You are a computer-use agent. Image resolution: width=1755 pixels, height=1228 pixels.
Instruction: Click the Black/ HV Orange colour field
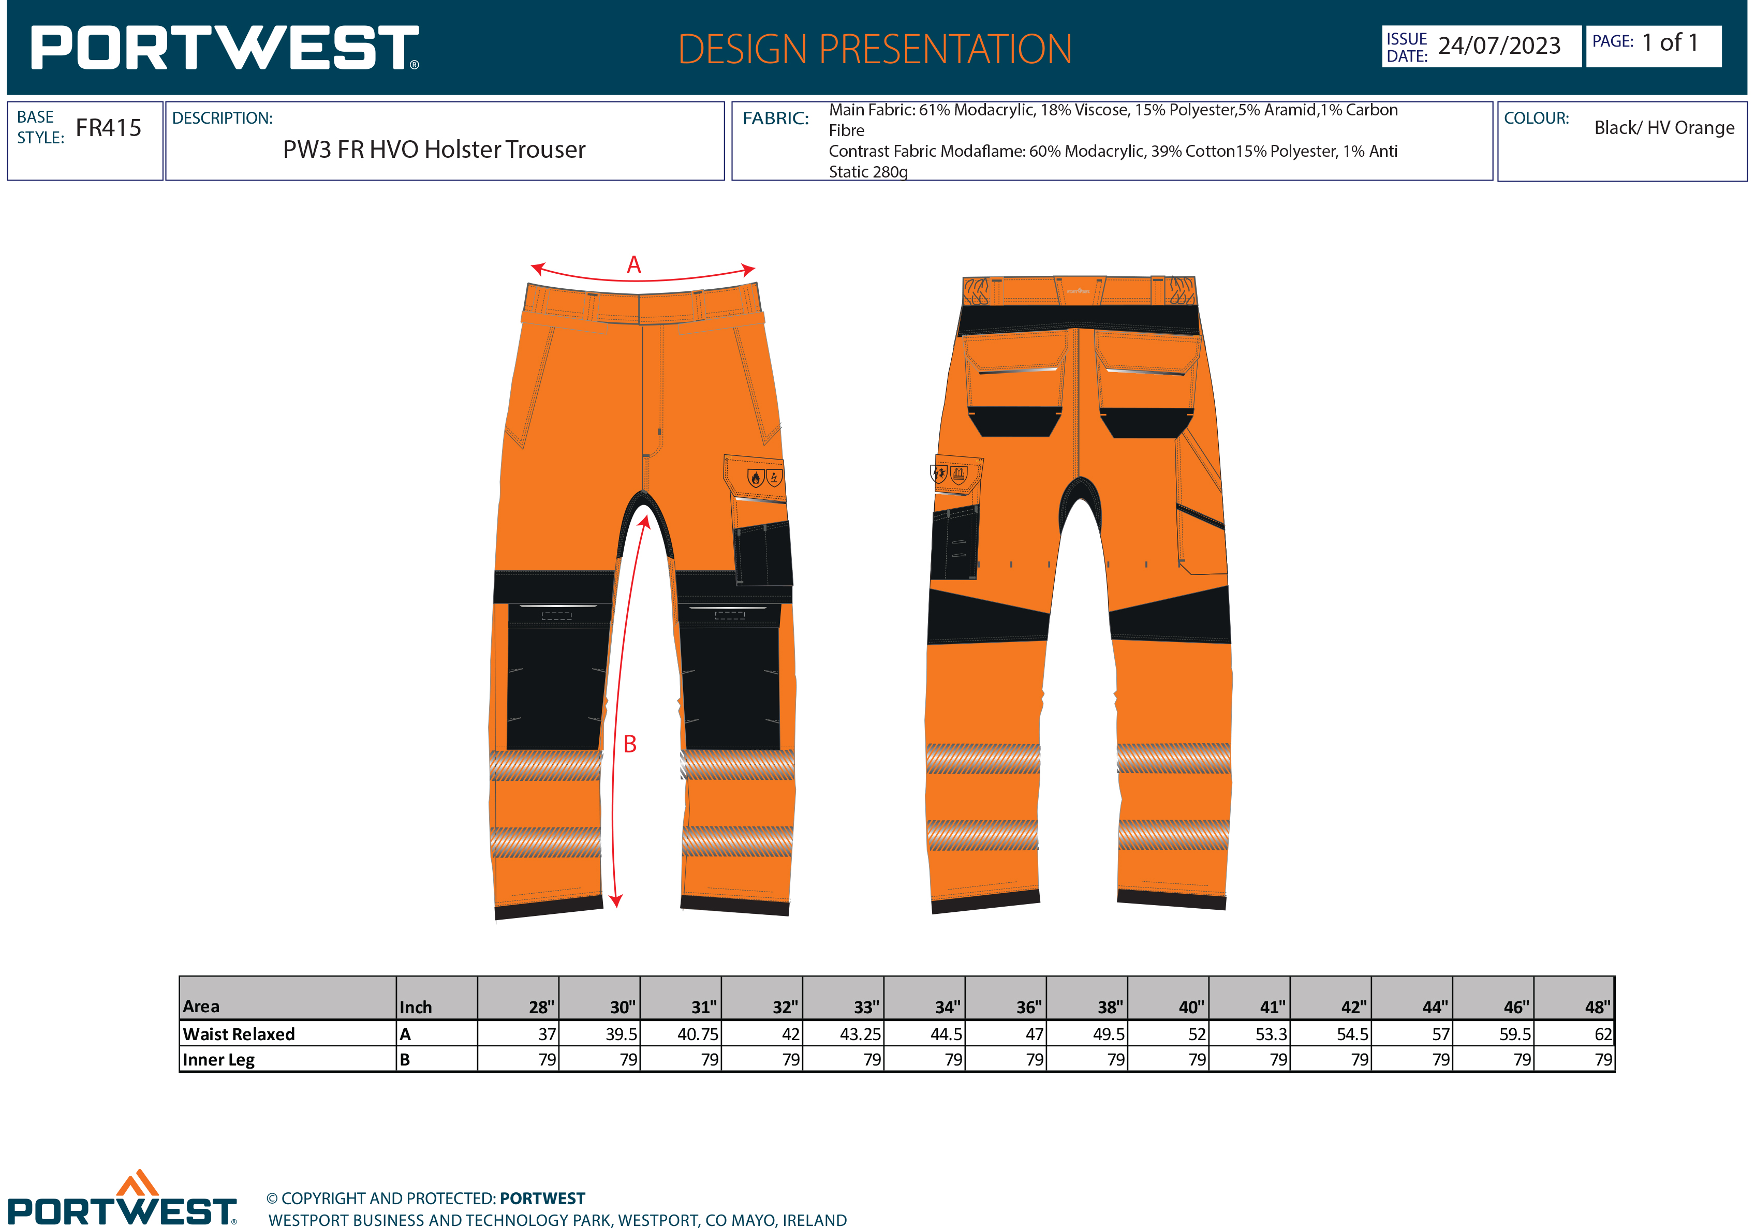point(1663,128)
